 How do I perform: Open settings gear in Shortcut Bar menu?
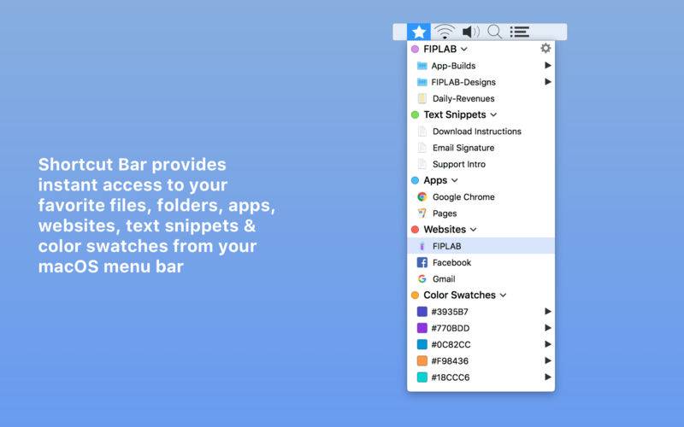(x=545, y=49)
